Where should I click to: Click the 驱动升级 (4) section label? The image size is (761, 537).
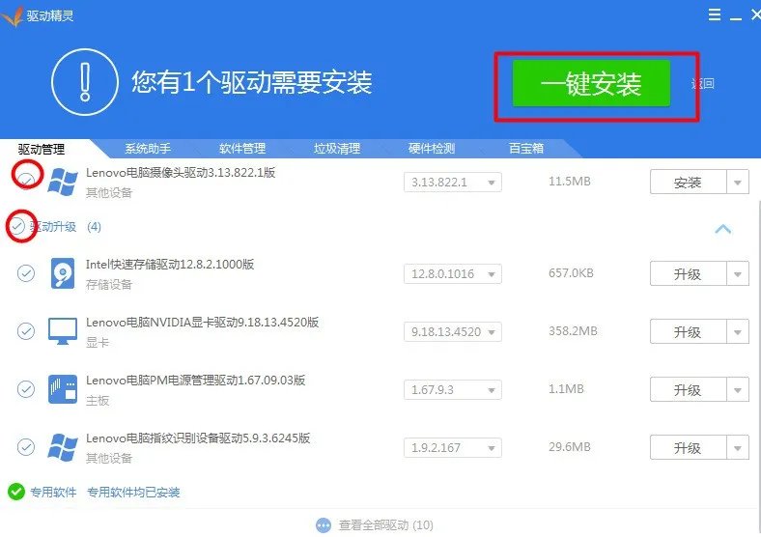point(65,227)
